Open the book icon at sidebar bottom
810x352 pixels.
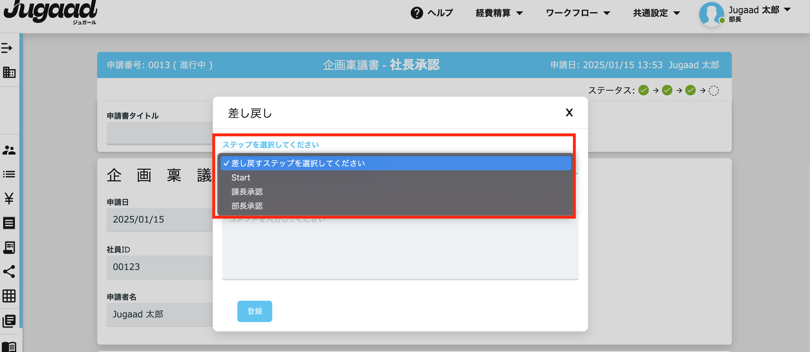coord(9,347)
